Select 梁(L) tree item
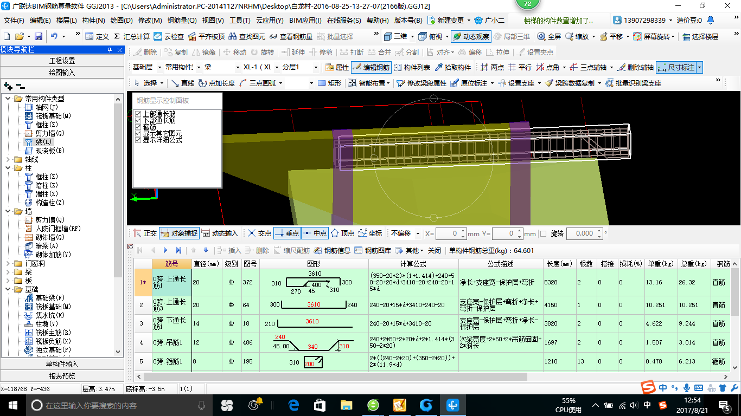This screenshot has height=416, width=741. [x=44, y=141]
